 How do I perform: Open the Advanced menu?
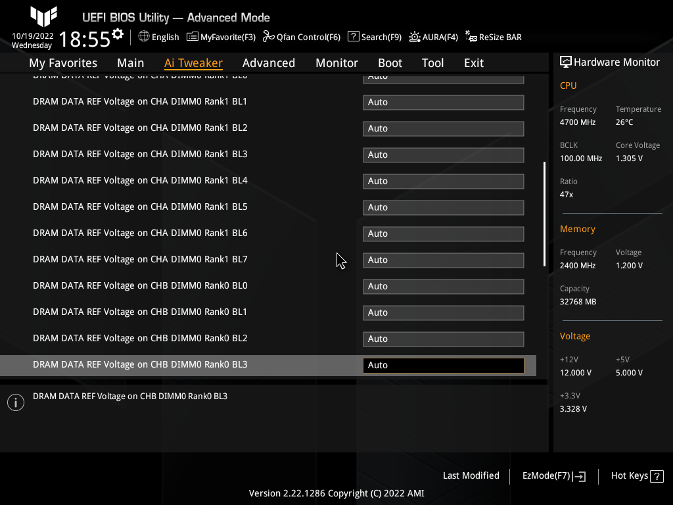tap(269, 62)
